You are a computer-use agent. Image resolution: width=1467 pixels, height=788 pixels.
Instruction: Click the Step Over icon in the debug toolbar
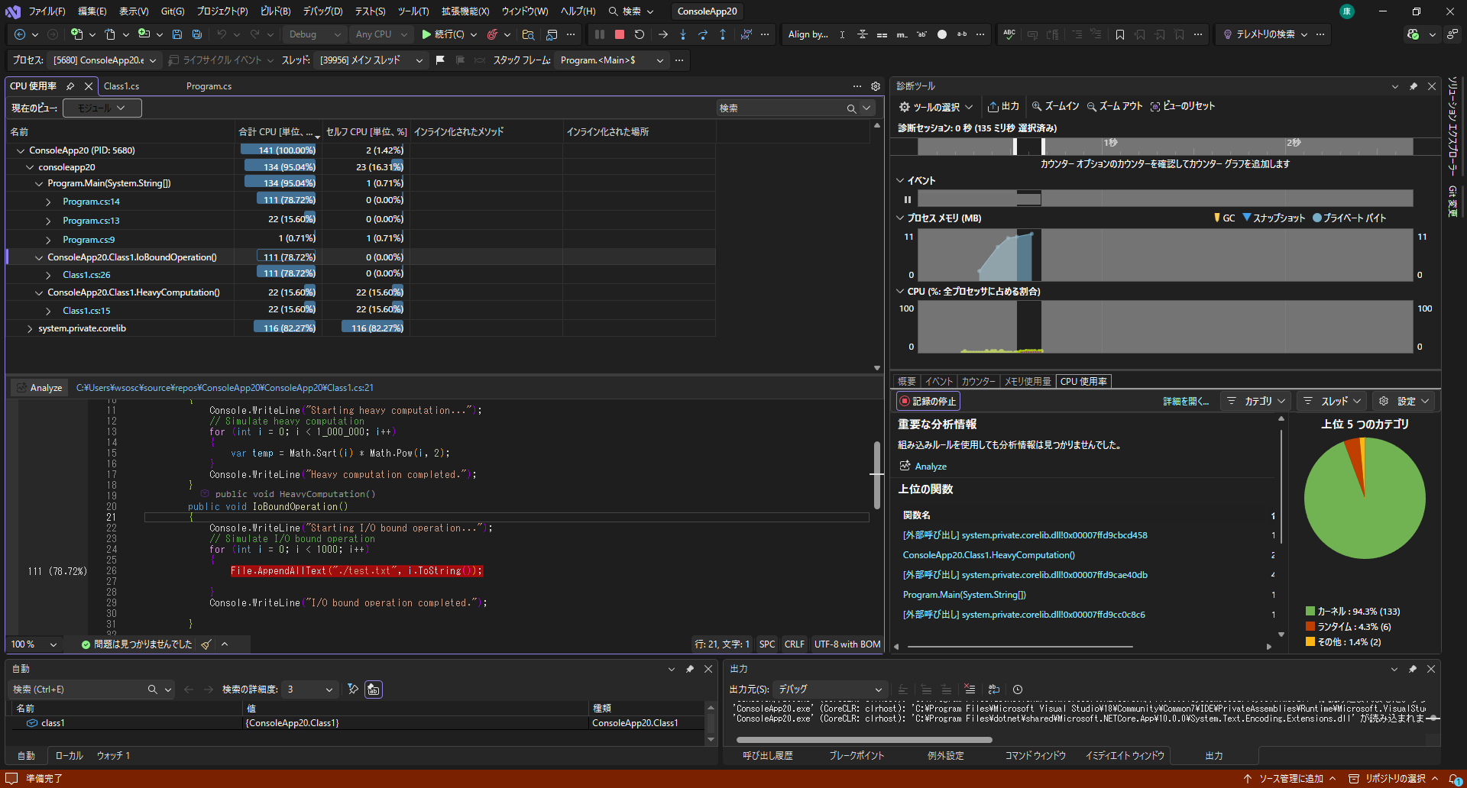(703, 34)
